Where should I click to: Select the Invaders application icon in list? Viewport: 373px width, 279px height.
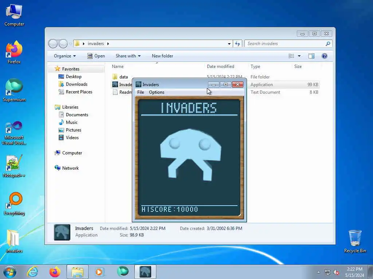coord(115,84)
